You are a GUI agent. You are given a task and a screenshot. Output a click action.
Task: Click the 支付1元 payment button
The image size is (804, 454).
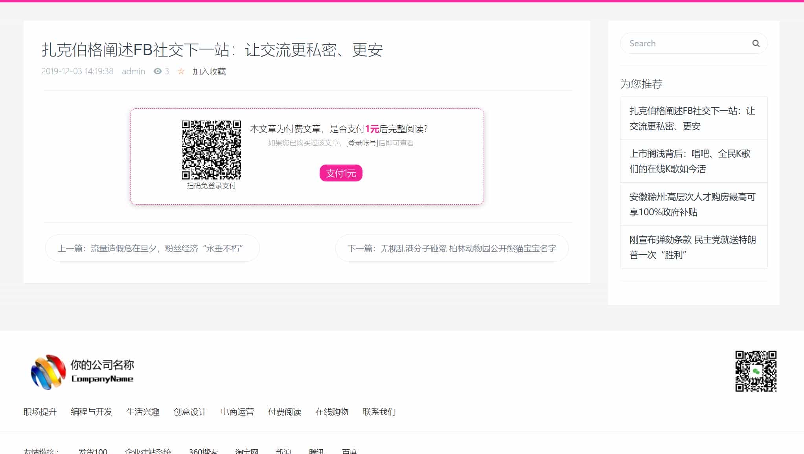click(340, 173)
